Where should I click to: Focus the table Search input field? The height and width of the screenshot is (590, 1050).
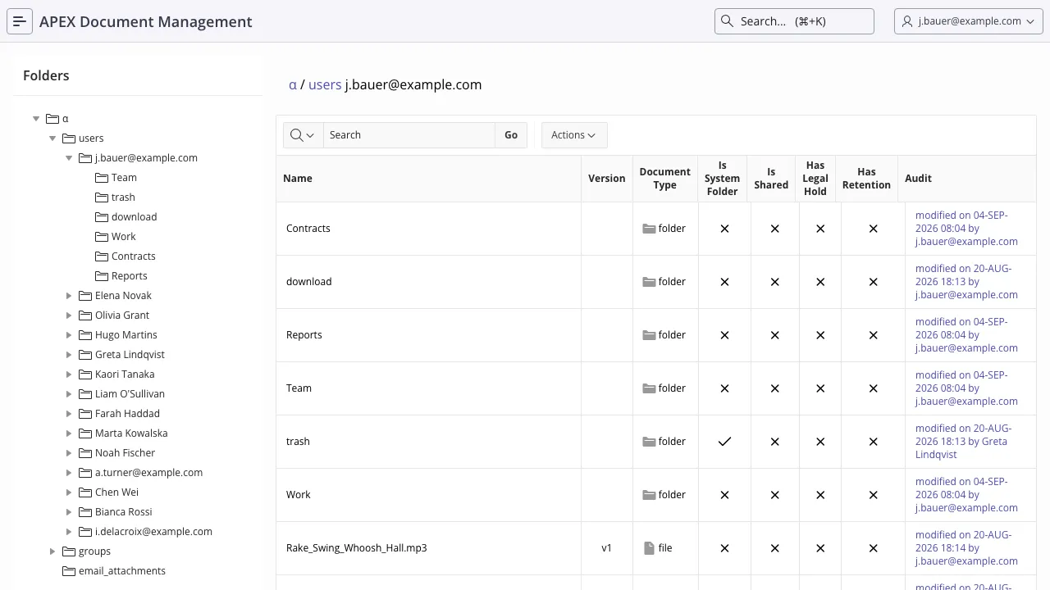tap(409, 135)
